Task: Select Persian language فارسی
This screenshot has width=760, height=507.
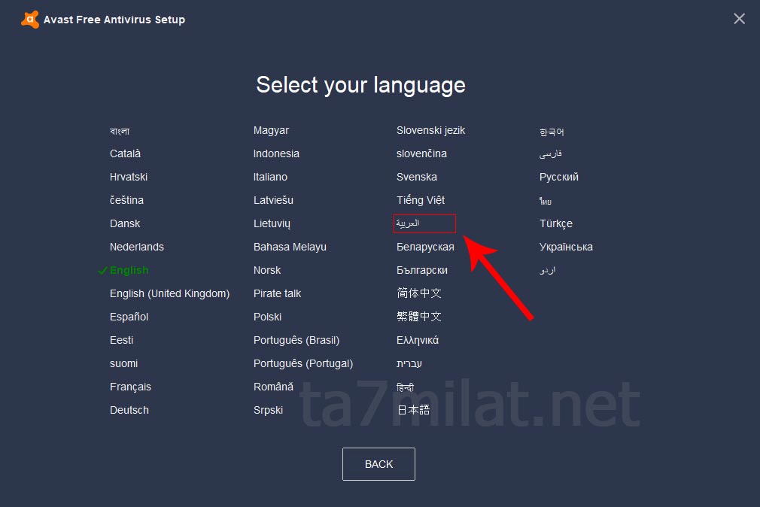Action: pyautogui.click(x=551, y=154)
